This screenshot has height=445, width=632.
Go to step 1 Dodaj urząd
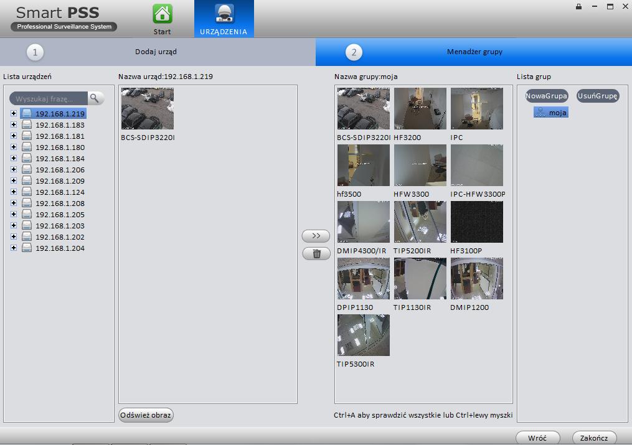tap(158, 52)
